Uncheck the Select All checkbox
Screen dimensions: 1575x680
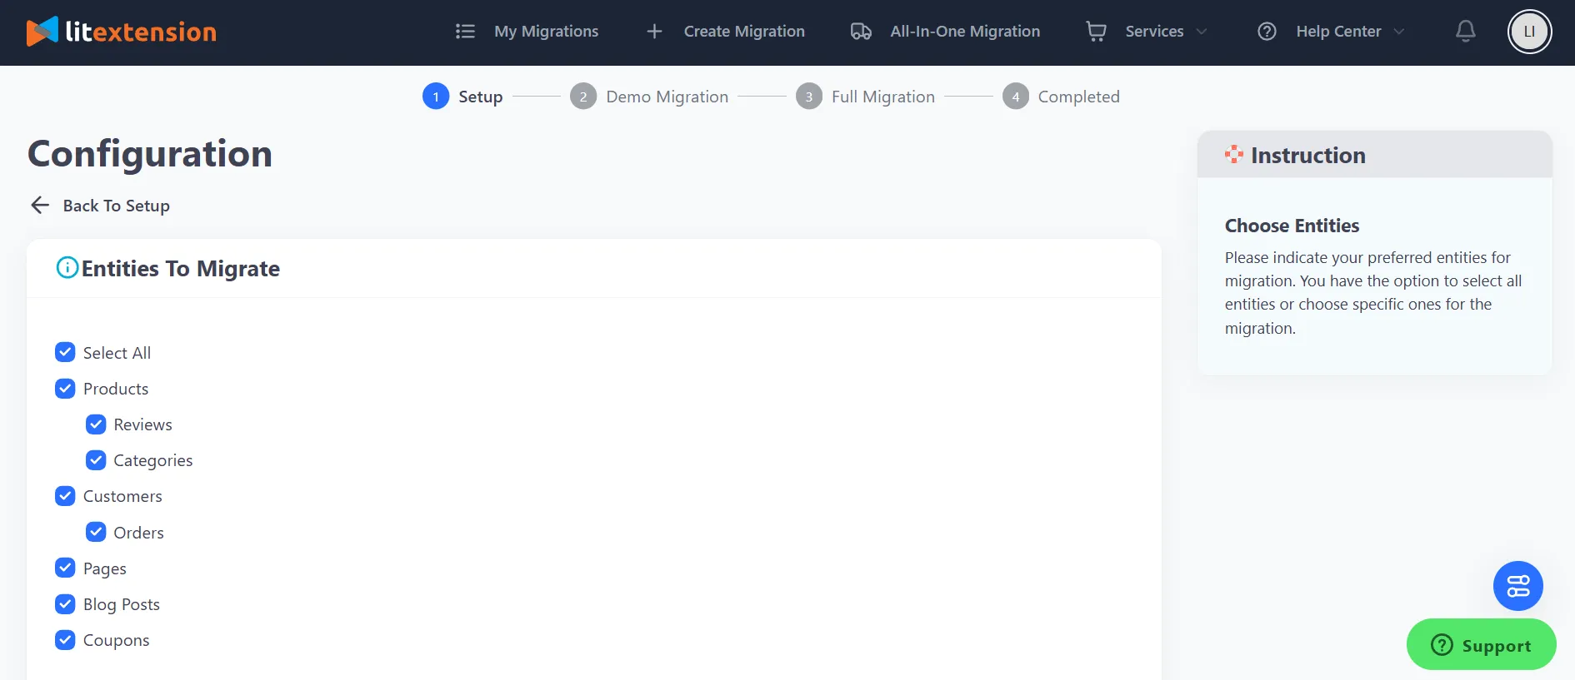[65, 352]
